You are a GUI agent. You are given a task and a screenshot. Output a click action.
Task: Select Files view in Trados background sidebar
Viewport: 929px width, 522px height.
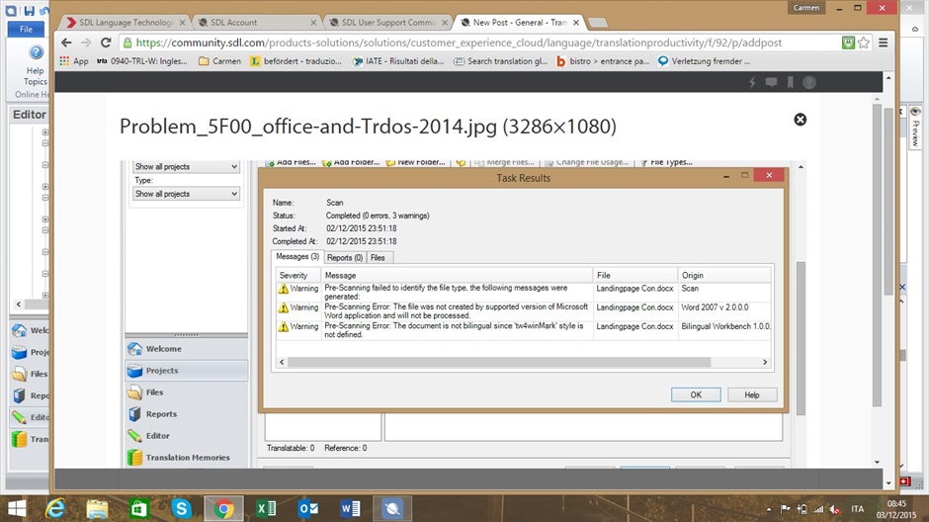point(30,374)
